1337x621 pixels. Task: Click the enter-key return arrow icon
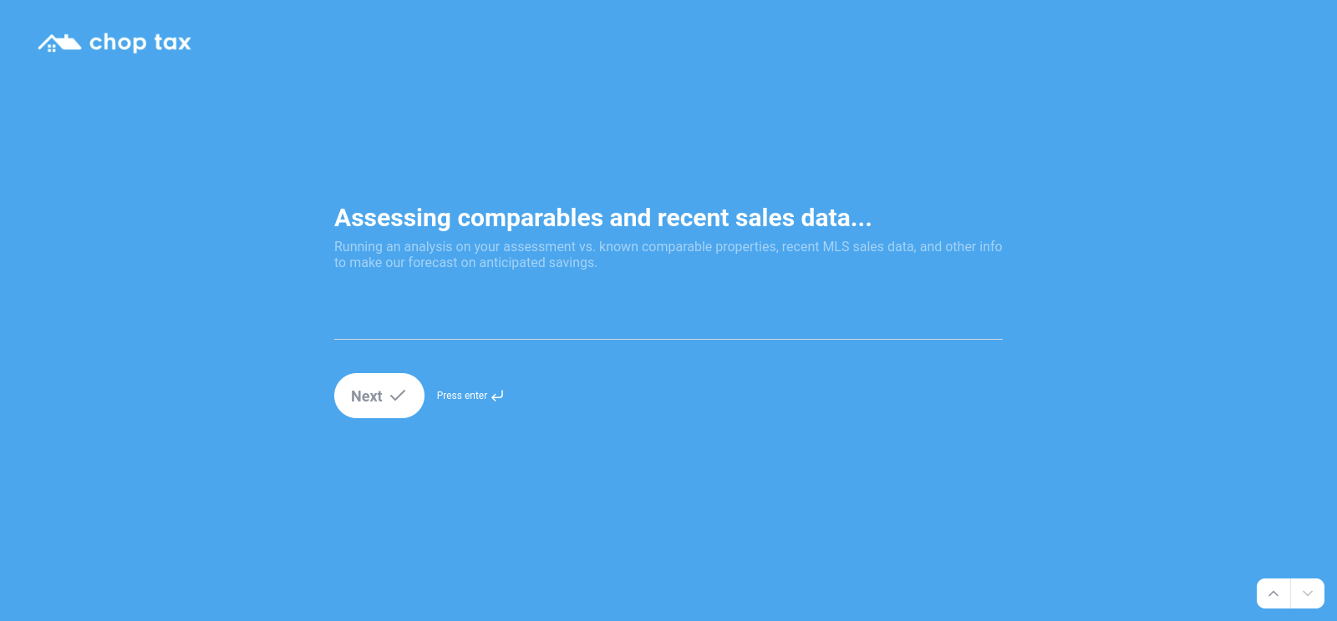click(x=497, y=396)
